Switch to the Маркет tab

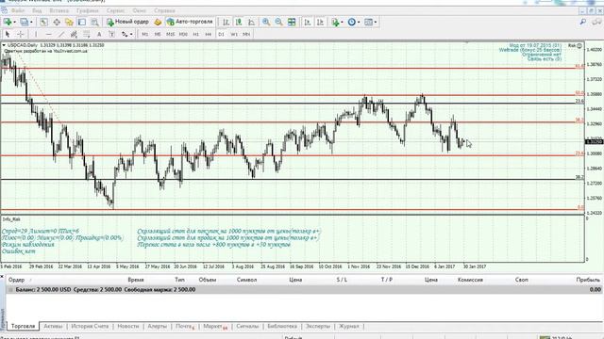(215, 326)
